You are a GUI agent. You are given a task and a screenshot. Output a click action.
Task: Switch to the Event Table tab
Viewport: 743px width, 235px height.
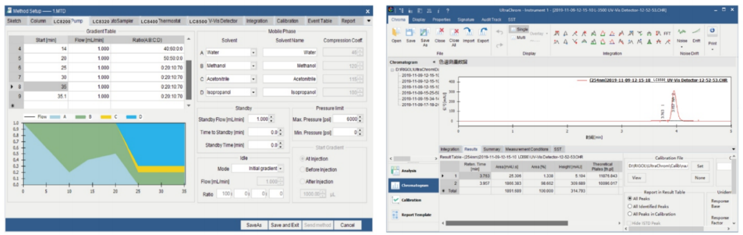coord(319,21)
